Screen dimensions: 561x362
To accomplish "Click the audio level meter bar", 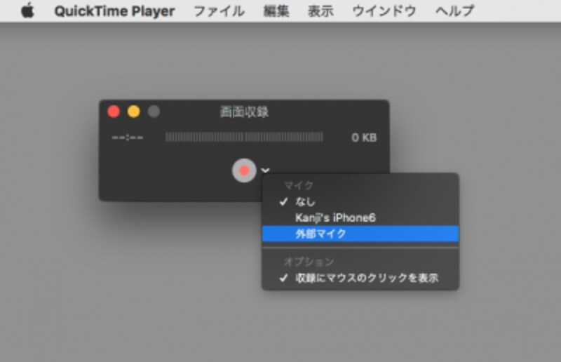I will click(244, 137).
